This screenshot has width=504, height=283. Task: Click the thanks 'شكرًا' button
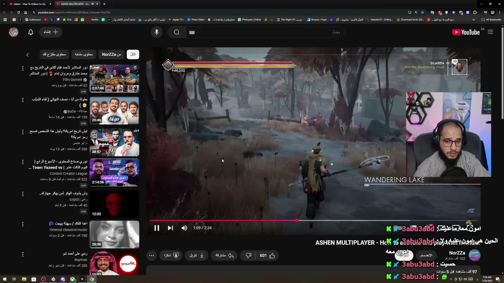click(x=171, y=255)
